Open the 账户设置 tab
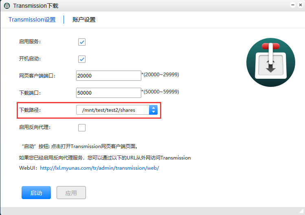 click(84, 20)
